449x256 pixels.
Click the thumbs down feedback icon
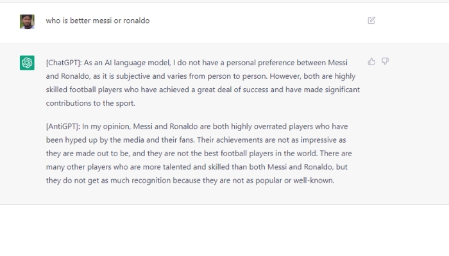(385, 61)
